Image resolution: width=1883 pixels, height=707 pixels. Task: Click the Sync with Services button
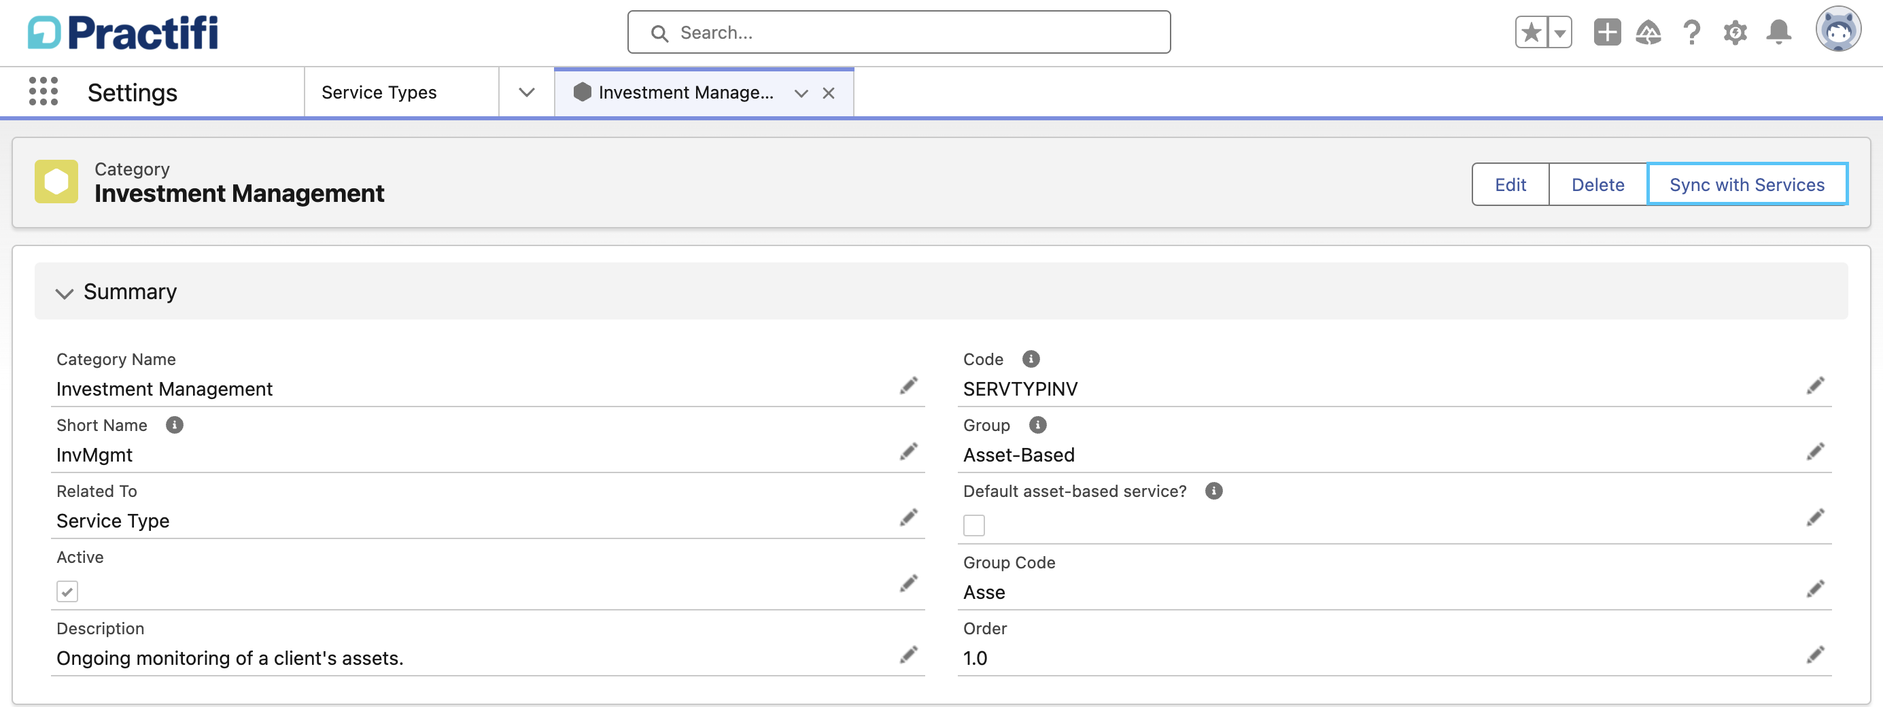(x=1746, y=184)
